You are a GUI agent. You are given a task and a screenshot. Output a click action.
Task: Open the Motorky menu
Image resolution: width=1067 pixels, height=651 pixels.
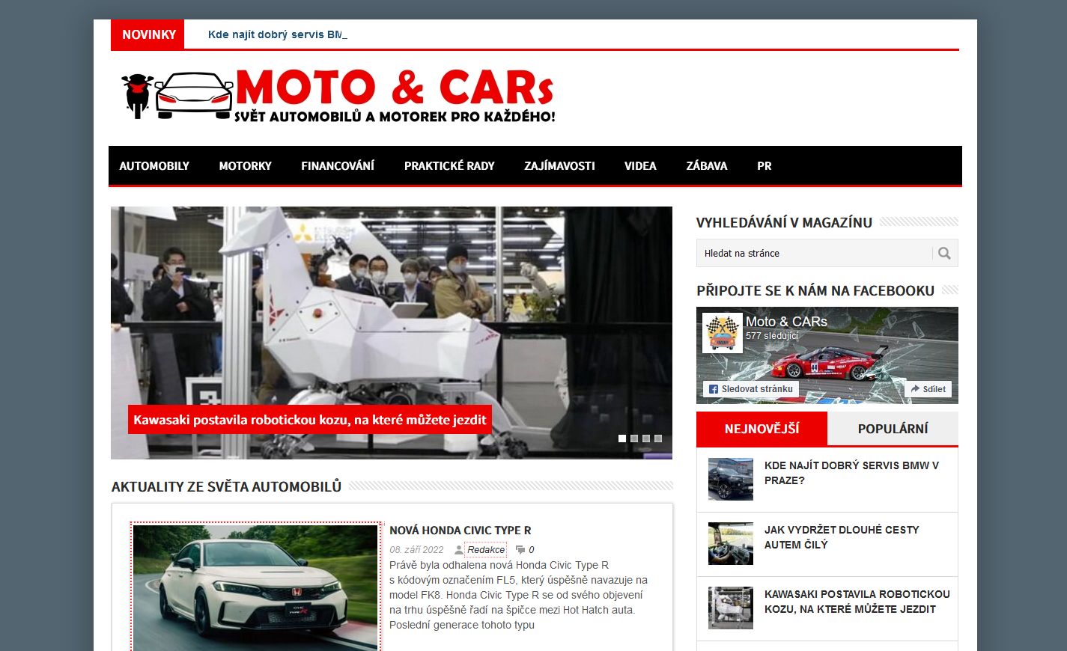click(x=245, y=166)
